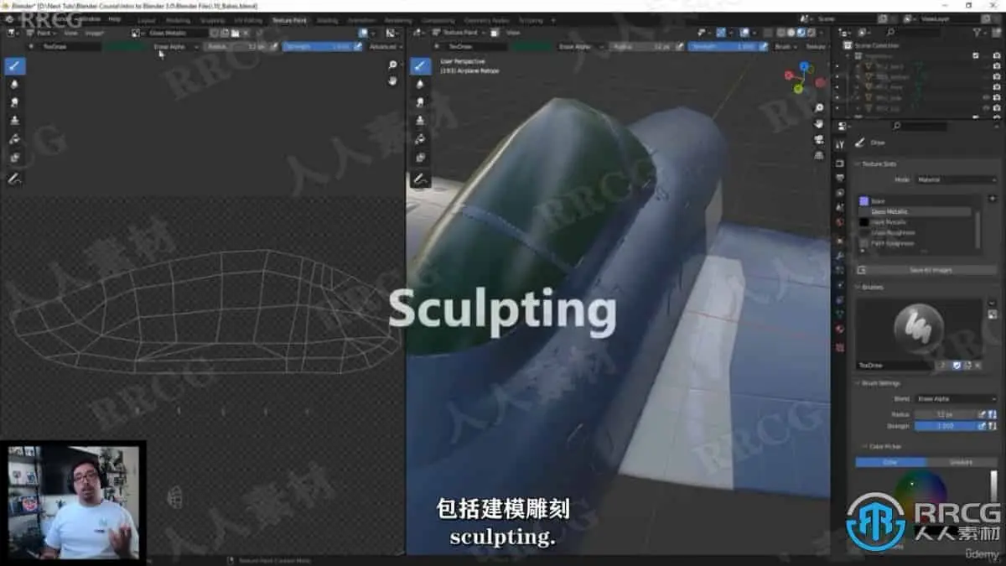This screenshot has height=566, width=1006.
Task: Select the Color button in Color Picker
Action: (891, 462)
